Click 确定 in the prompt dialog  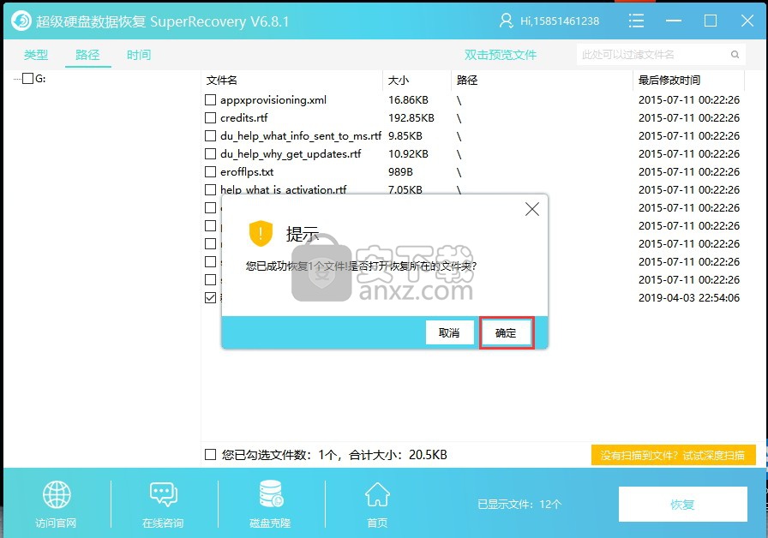pos(506,333)
